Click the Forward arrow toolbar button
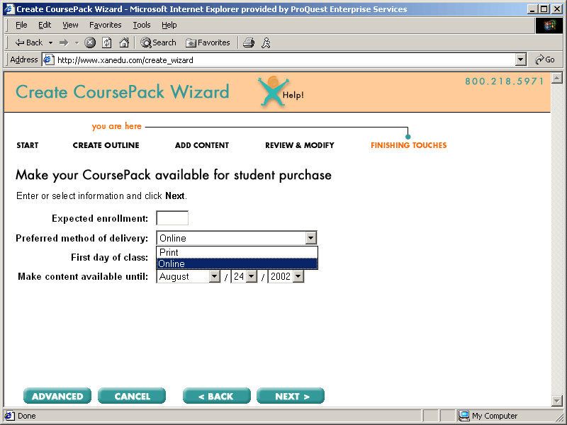 pos(64,42)
